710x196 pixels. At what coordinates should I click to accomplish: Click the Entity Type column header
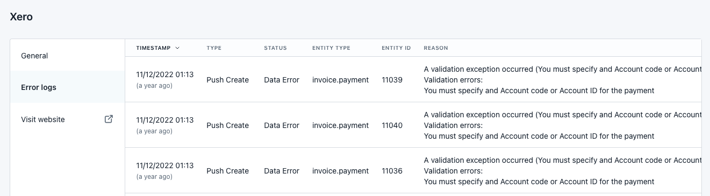331,48
